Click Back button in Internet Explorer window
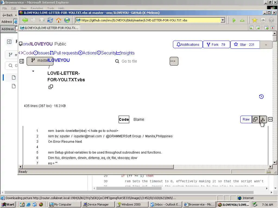 click(x=8, y=15)
